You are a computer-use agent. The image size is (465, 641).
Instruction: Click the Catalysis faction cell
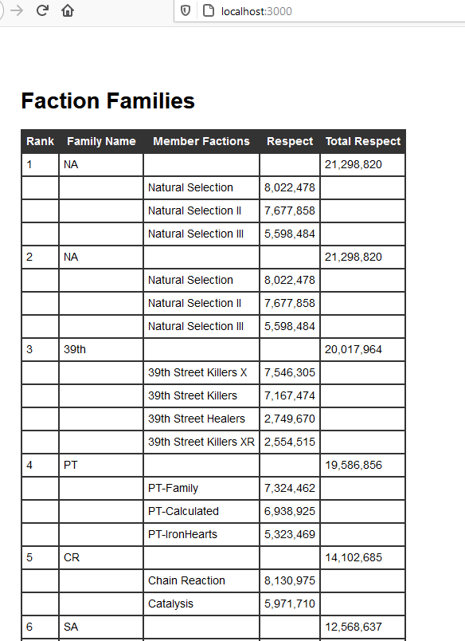coord(201,604)
